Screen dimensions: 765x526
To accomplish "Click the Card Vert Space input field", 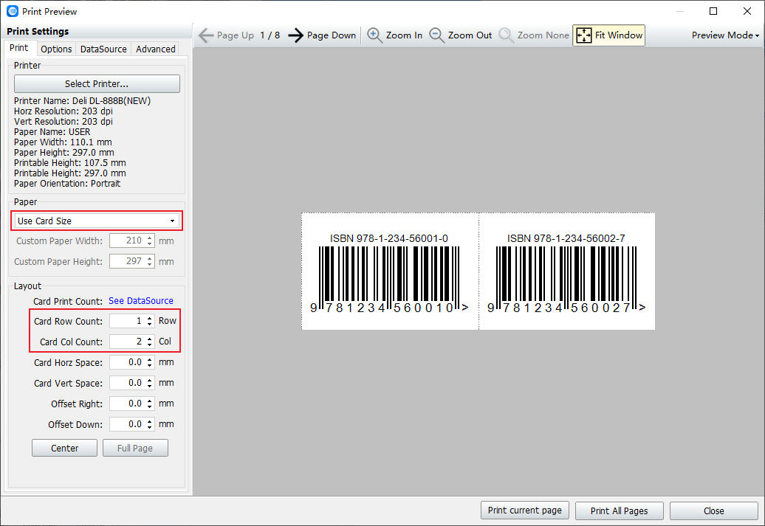I will click(127, 383).
